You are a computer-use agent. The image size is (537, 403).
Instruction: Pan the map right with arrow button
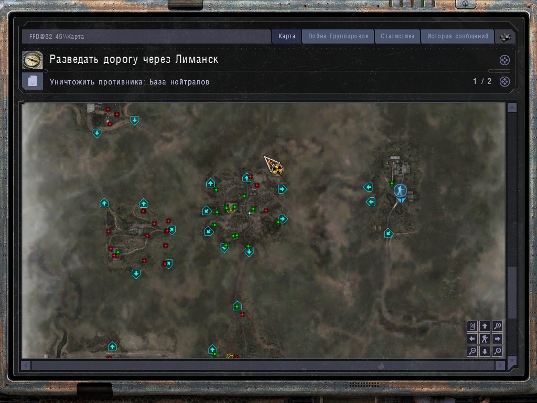coord(497,338)
